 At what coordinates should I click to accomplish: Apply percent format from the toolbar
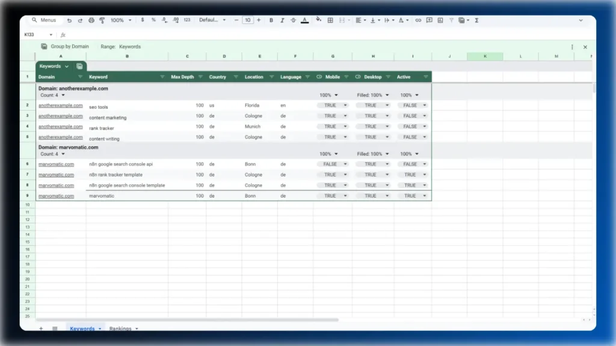(x=153, y=20)
